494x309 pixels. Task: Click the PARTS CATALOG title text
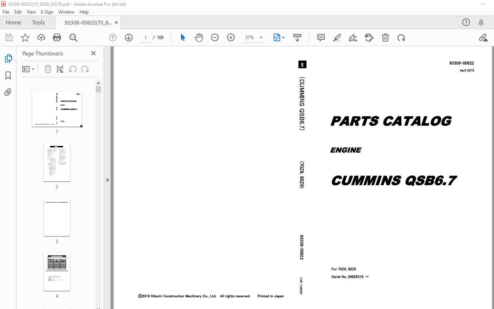click(391, 121)
